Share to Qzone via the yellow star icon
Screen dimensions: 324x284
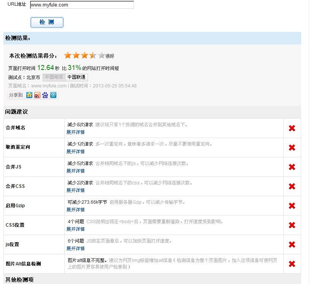click(x=29, y=95)
